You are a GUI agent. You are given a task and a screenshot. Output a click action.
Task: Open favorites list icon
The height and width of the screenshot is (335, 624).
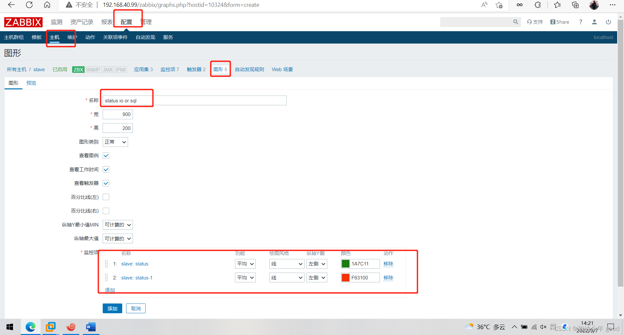pos(557,5)
